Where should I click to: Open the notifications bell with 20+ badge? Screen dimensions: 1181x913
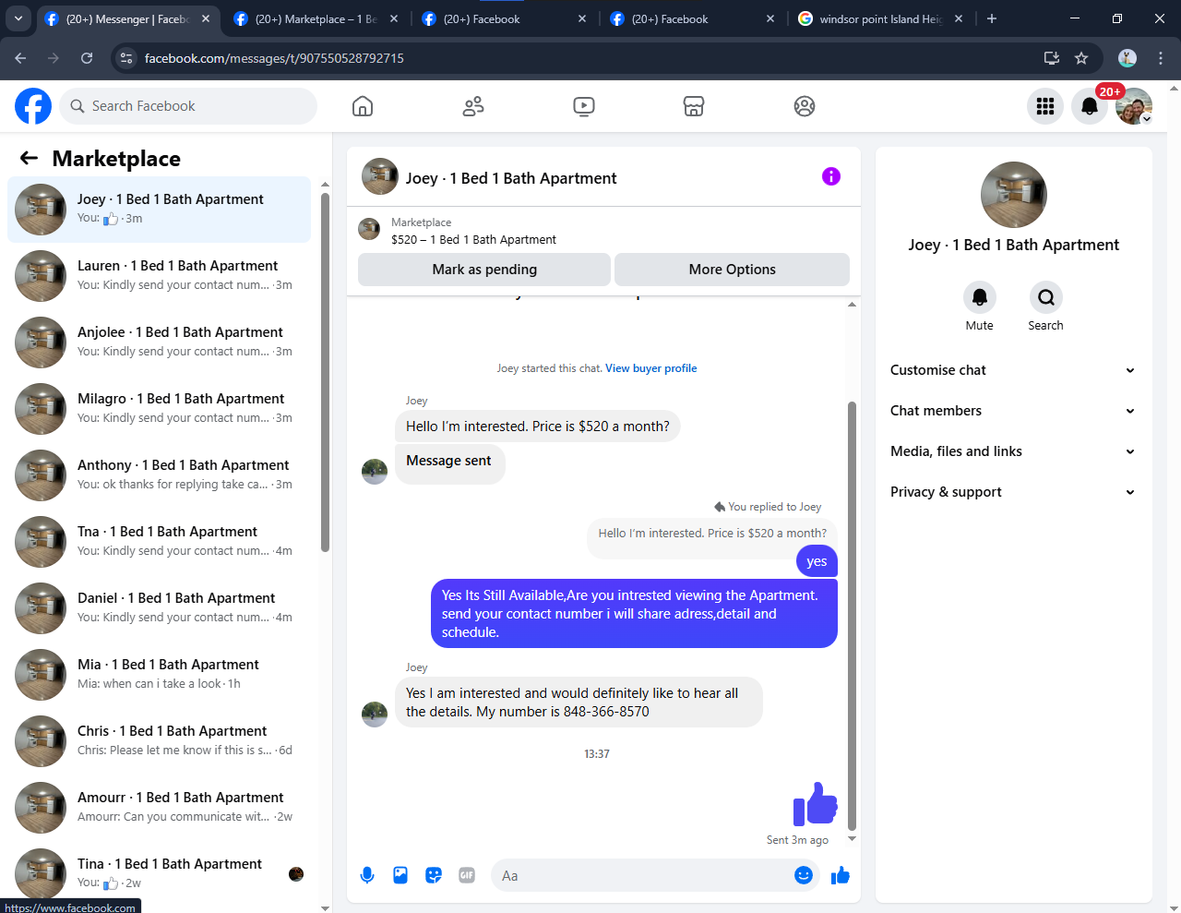pos(1090,106)
